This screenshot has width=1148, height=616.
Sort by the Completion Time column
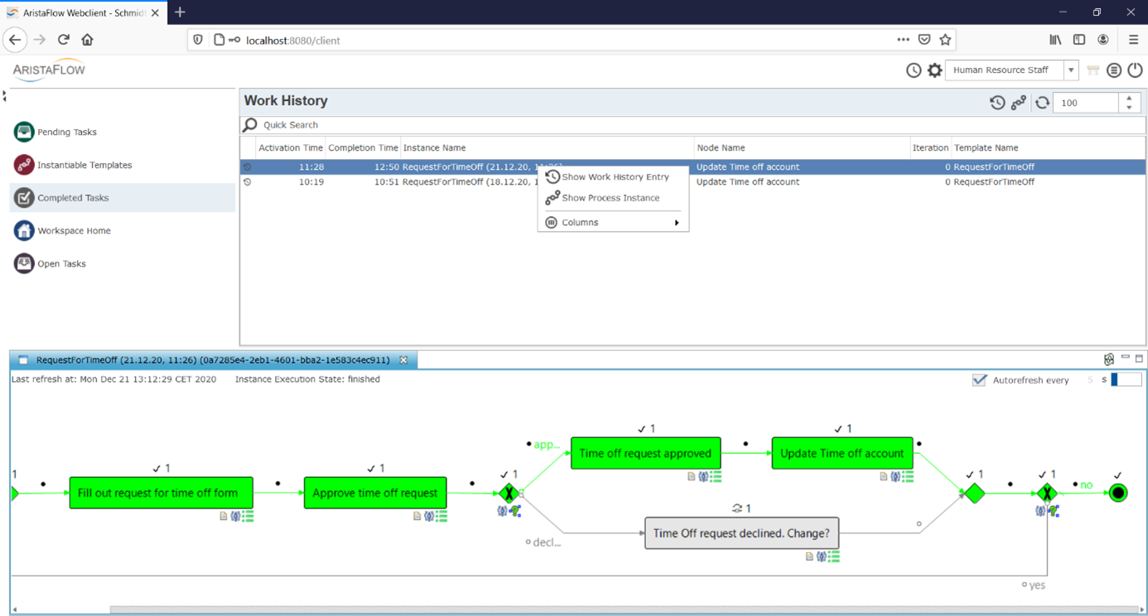[x=363, y=147]
